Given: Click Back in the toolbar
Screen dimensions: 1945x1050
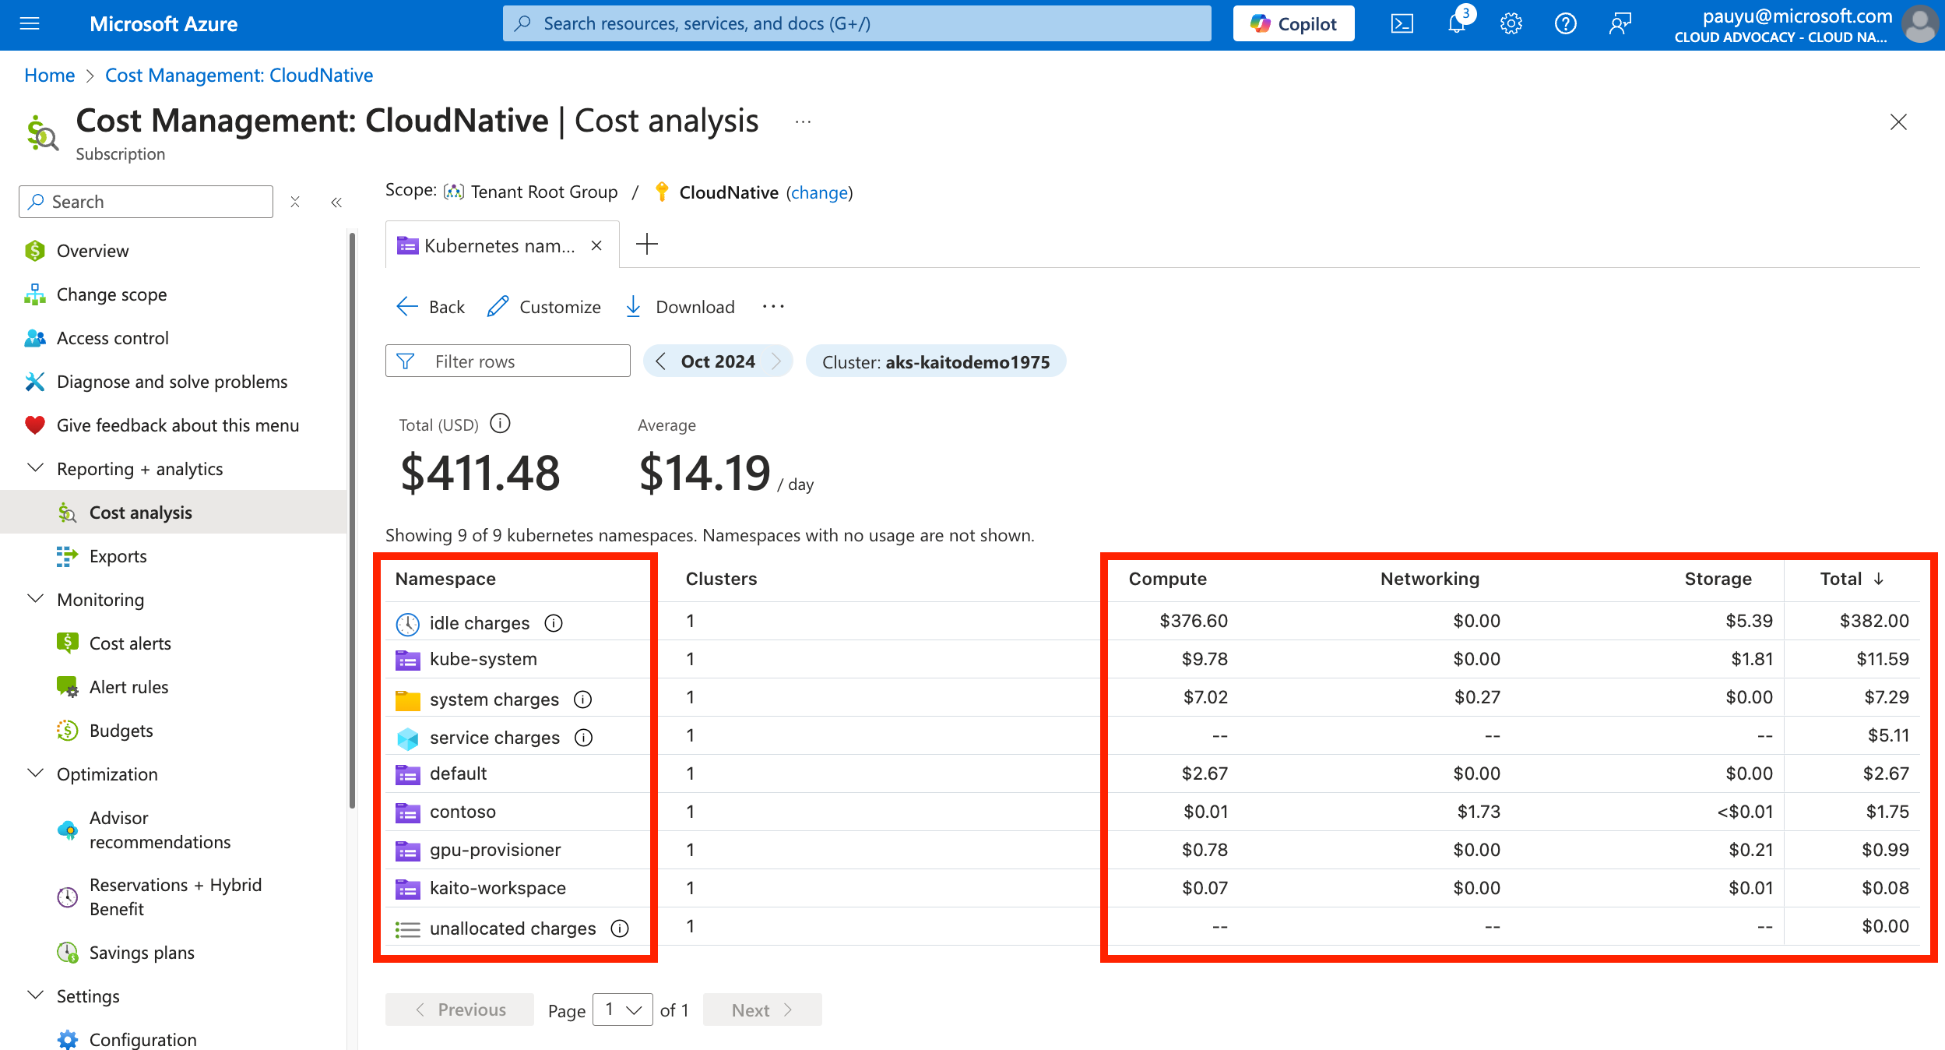Looking at the screenshot, I should pos(430,307).
